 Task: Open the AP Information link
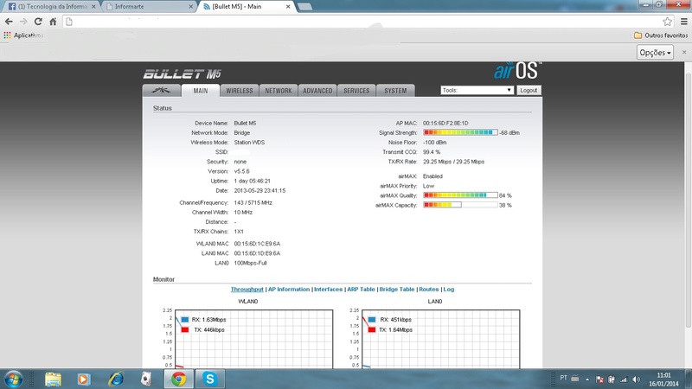[x=289, y=290]
